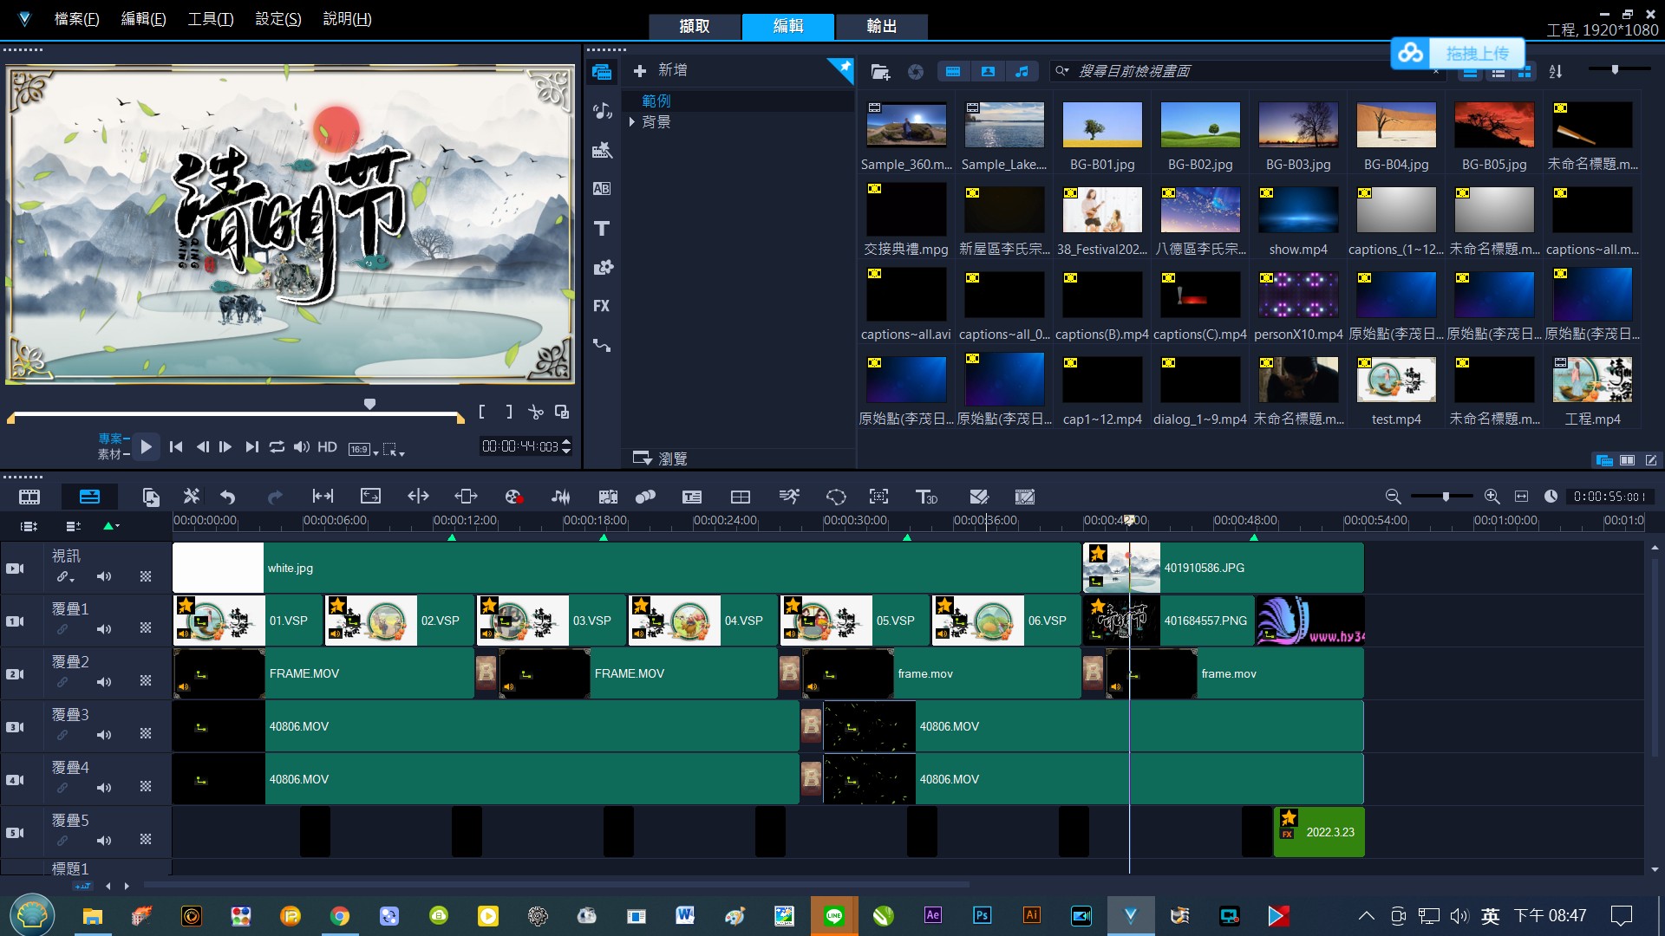Open the Template library panel icon
This screenshot has height=936, width=1665.
[x=602, y=150]
